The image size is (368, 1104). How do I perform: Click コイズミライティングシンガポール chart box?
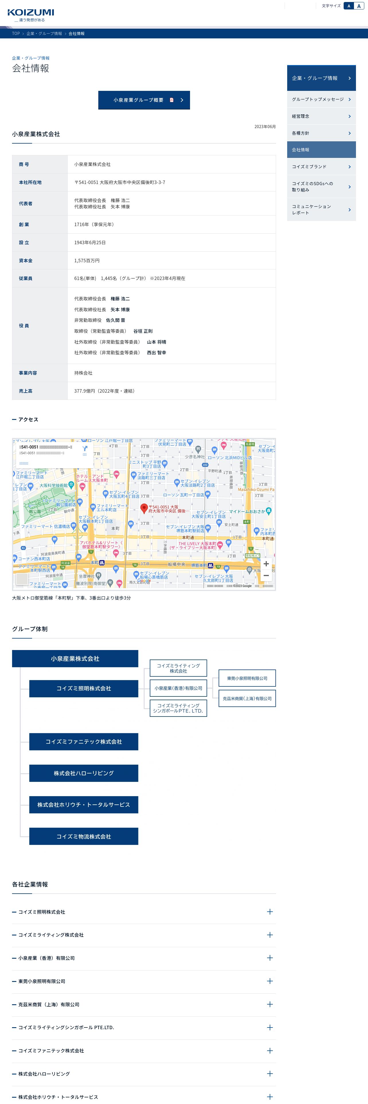pos(178,708)
